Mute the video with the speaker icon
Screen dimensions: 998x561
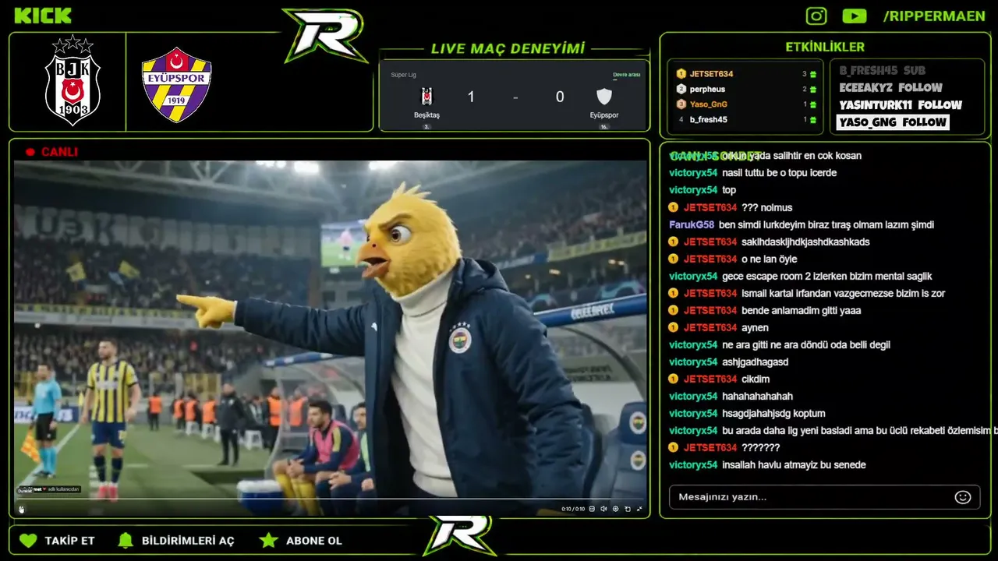[603, 509]
